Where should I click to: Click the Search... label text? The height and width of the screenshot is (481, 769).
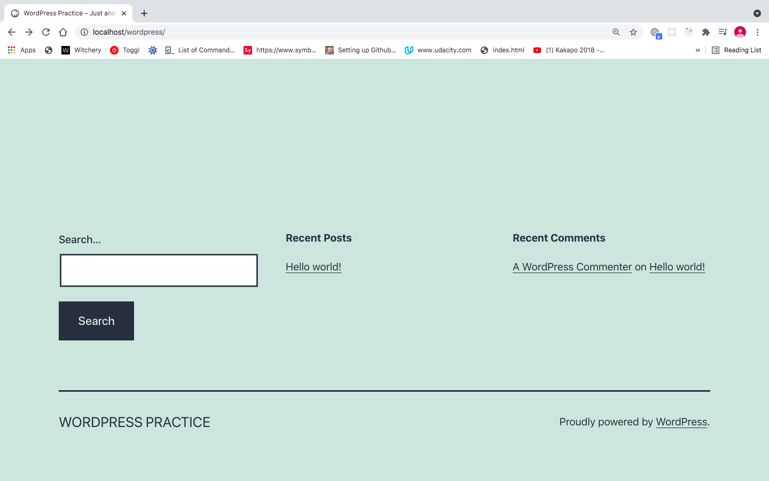click(x=80, y=239)
